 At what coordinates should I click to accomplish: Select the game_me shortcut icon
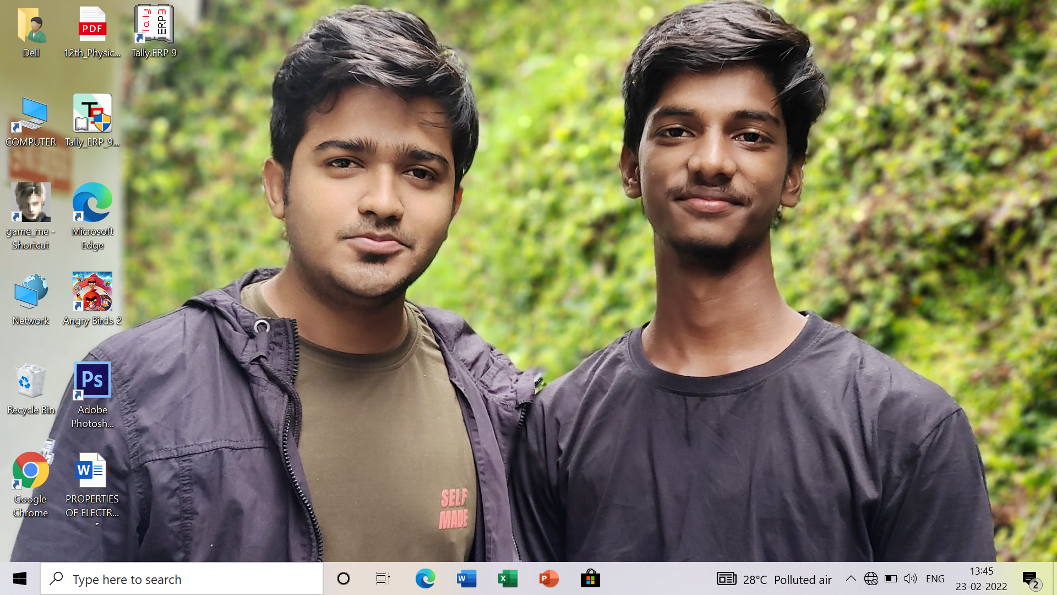(31, 203)
